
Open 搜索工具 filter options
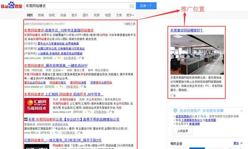[x=129, y=24]
